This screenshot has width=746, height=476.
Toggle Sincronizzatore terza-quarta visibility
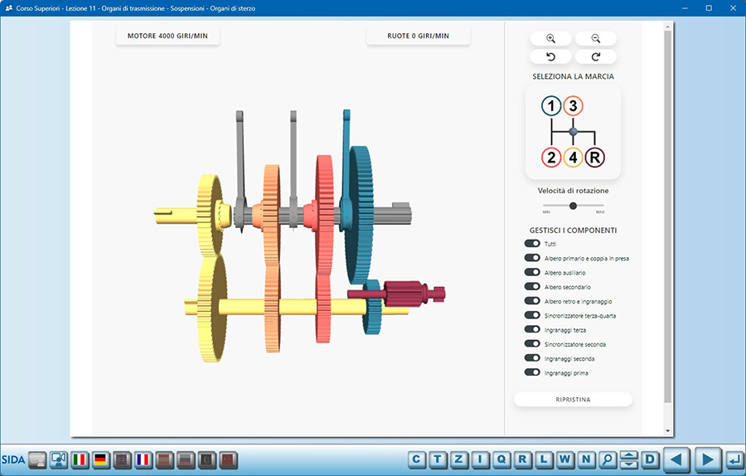click(x=532, y=315)
